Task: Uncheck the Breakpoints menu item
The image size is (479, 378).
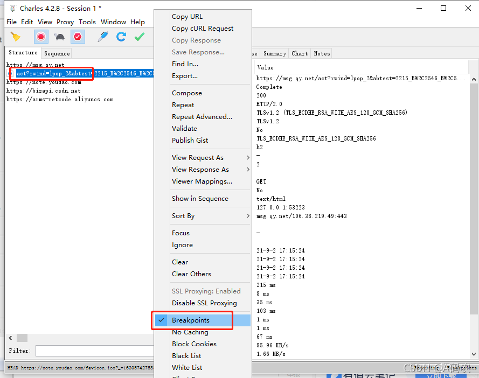Action: click(x=203, y=320)
